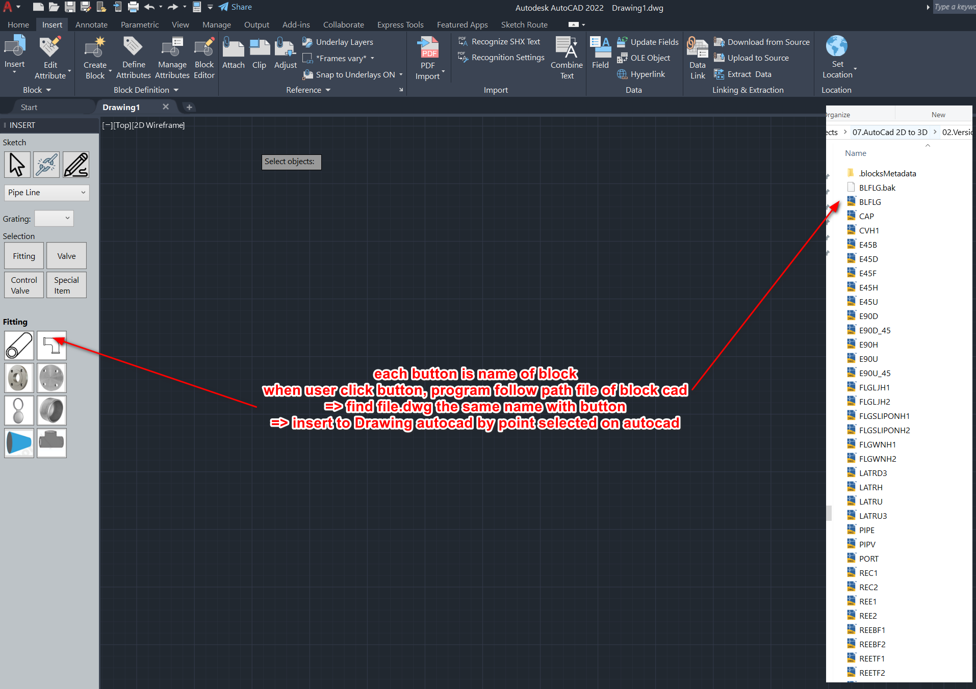976x689 pixels.
Task: Click the Special Item button
Action: tap(66, 285)
